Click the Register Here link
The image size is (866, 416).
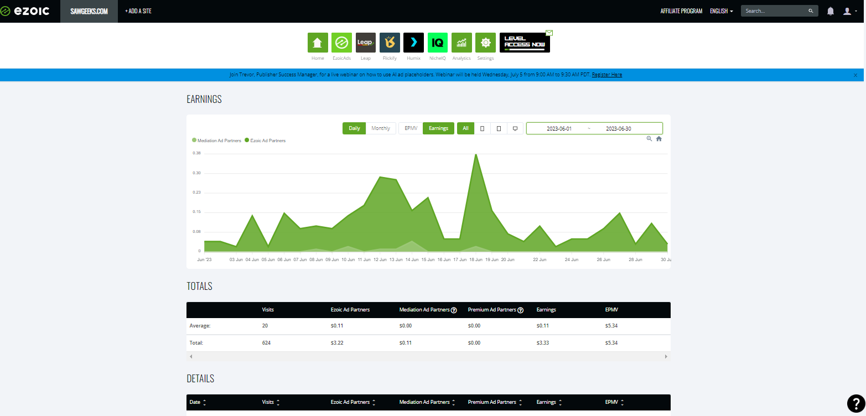(607, 75)
